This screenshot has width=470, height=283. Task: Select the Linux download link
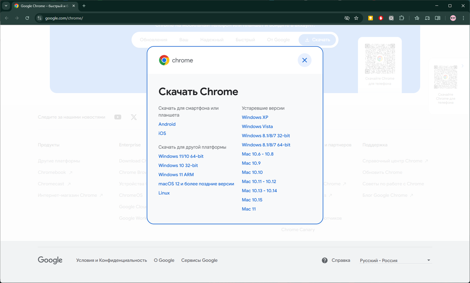(x=164, y=193)
